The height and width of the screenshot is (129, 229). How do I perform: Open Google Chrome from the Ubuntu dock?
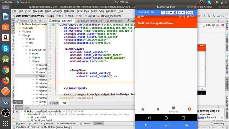[x=5, y=70]
